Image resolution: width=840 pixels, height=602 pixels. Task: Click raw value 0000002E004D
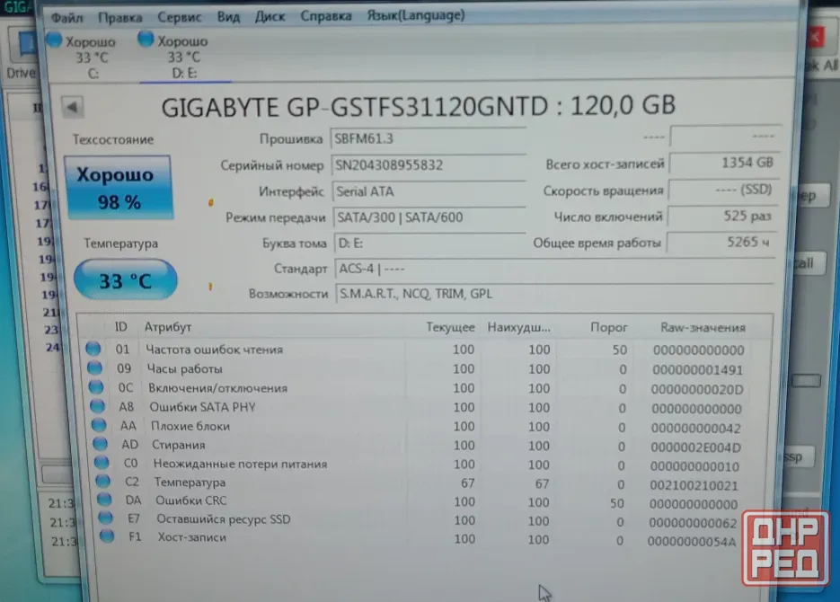pyautogui.click(x=696, y=447)
